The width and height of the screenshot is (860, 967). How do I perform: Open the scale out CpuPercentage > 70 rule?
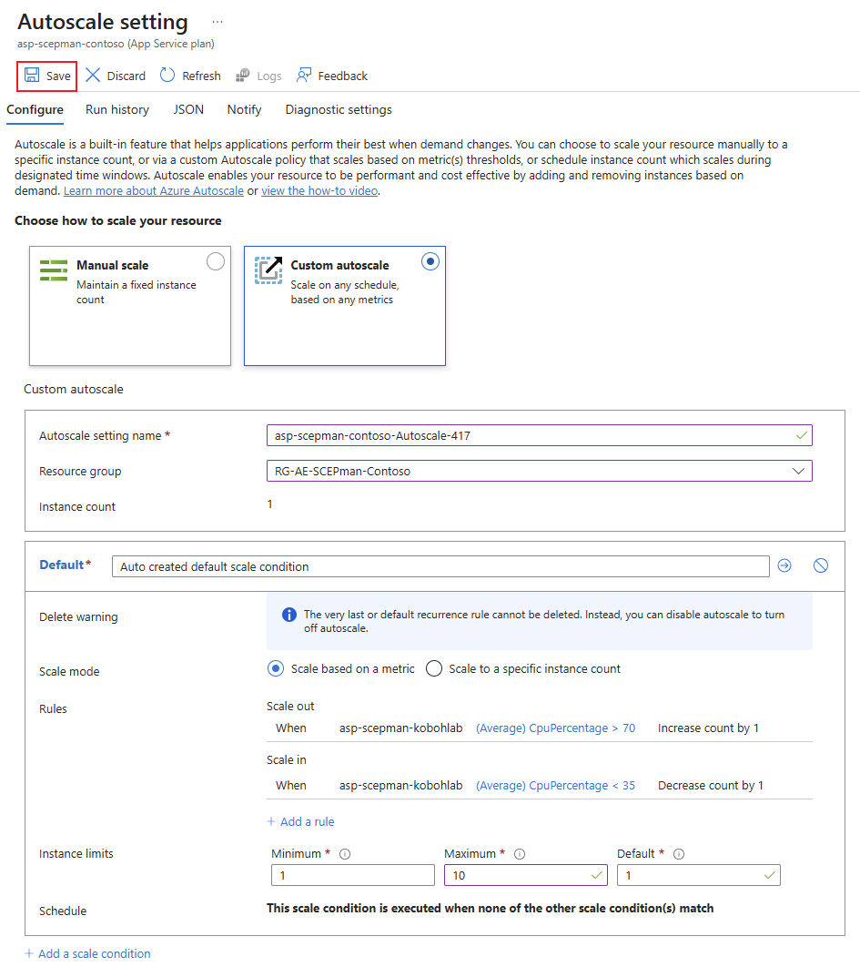coord(555,728)
